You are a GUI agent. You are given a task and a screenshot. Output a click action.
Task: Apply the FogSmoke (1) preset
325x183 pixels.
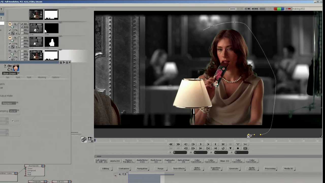click(x=170, y=161)
